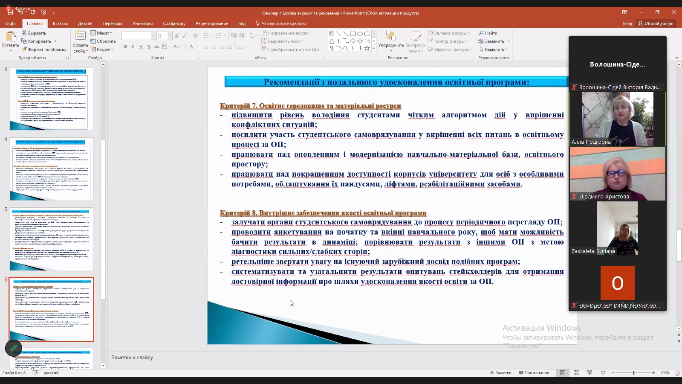Toggle Normal view button in status bar
The image size is (682, 384).
click(563, 373)
